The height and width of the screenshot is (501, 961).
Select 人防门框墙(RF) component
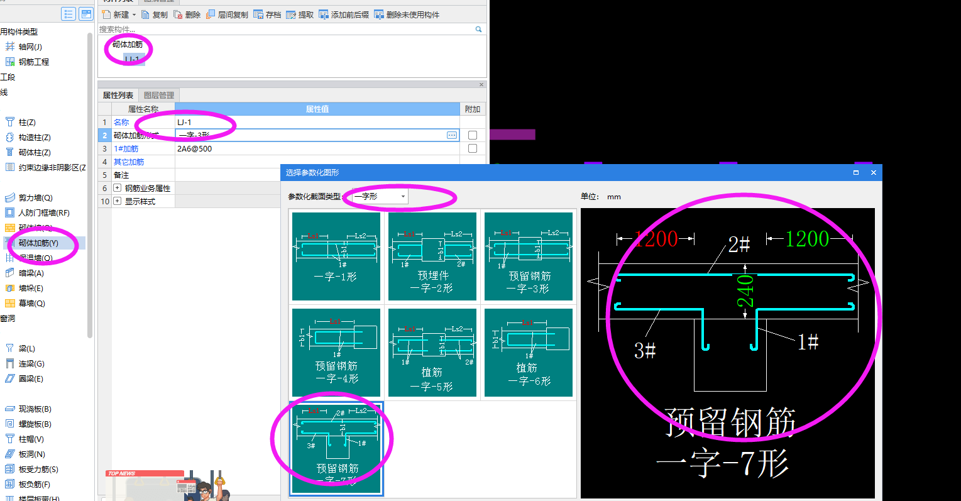pyautogui.click(x=38, y=212)
